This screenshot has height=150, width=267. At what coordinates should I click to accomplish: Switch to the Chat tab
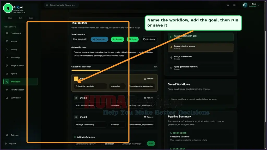tap(10, 18)
